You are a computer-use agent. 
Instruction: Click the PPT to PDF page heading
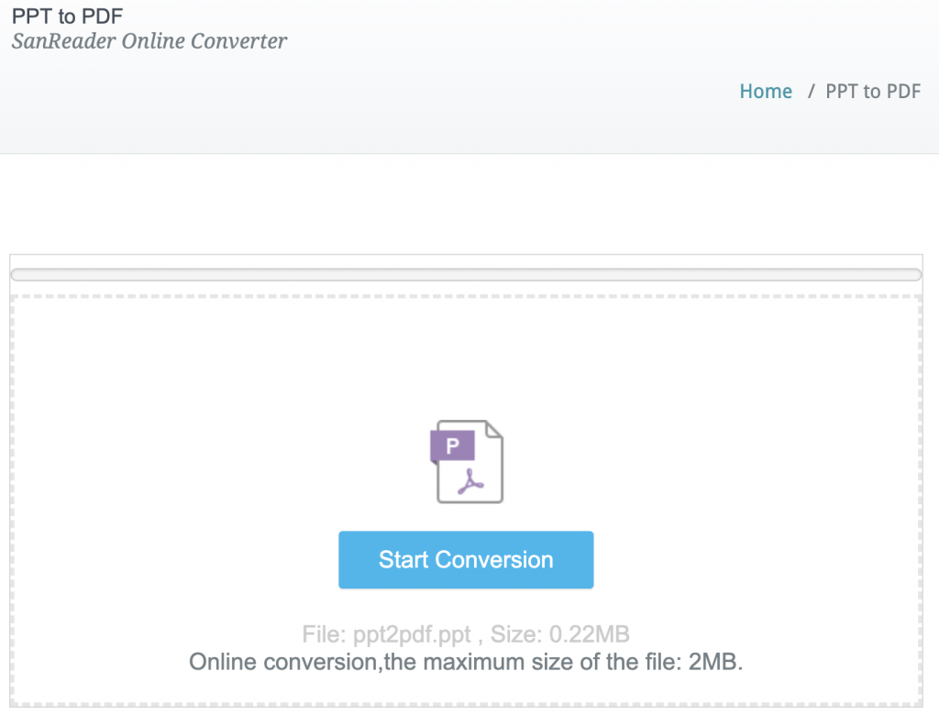click(x=67, y=16)
